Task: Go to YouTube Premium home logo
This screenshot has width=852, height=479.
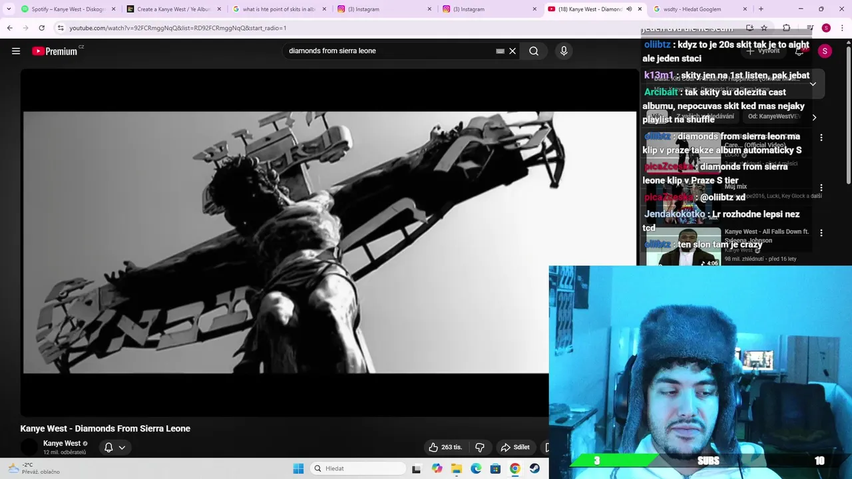Action: [x=55, y=51]
